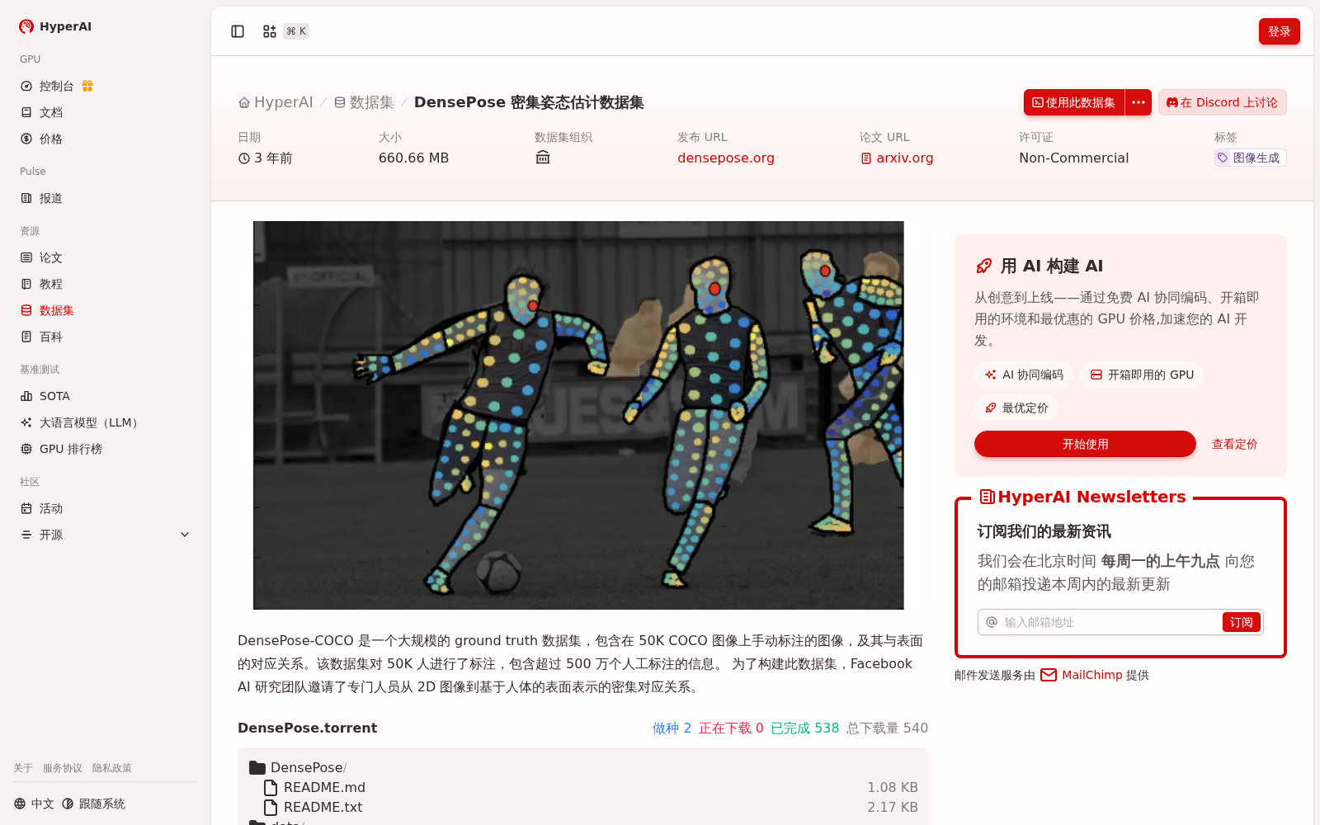Click 隐私政策 footer link
Image resolution: width=1320 pixels, height=825 pixels.
click(112, 768)
